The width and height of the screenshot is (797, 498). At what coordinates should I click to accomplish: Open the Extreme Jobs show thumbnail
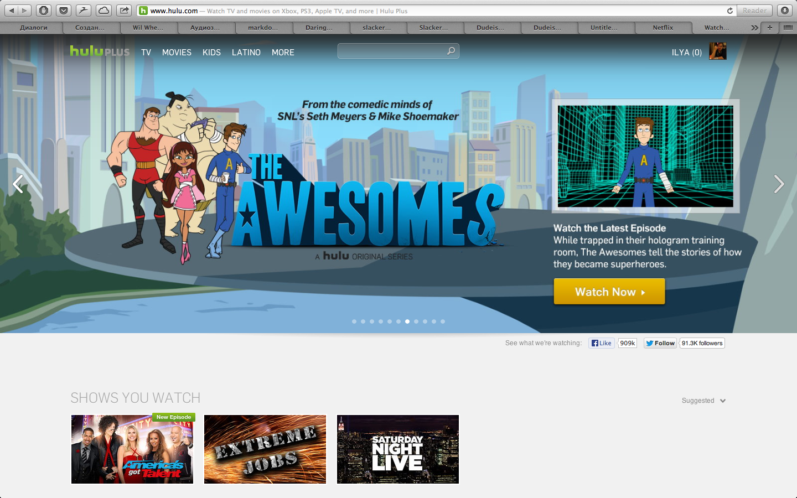265,449
